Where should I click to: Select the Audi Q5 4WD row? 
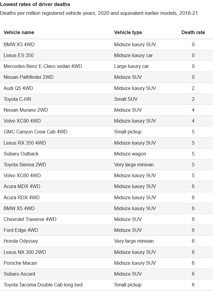[x=18, y=88]
